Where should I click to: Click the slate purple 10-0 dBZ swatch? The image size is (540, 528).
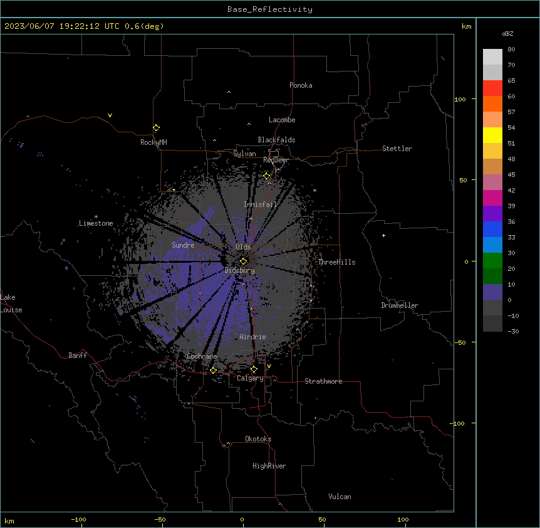[492, 292]
